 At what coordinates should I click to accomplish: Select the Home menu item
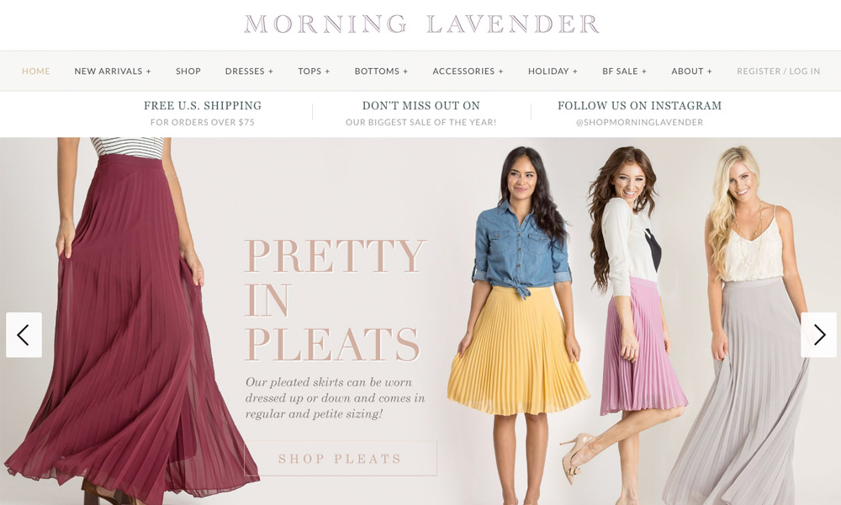tap(36, 71)
